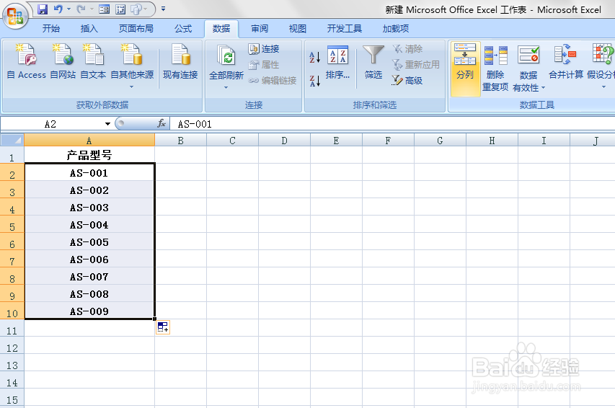This screenshot has height=408, width=615.
Task: Click Remove Duplicates (删除重复项)
Action: click(495, 68)
